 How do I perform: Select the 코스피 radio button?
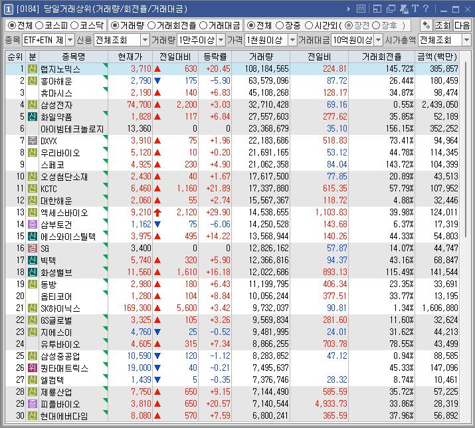pyautogui.click(x=39, y=25)
